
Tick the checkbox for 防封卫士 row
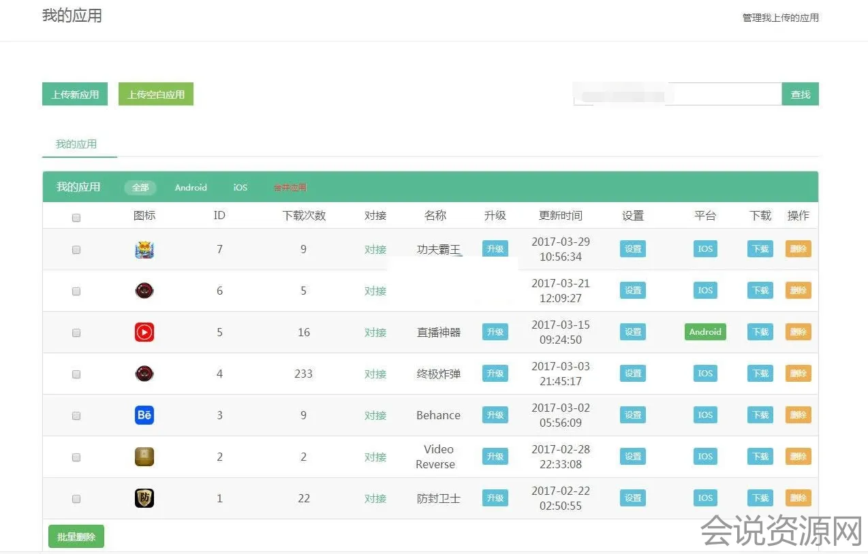[76, 499]
